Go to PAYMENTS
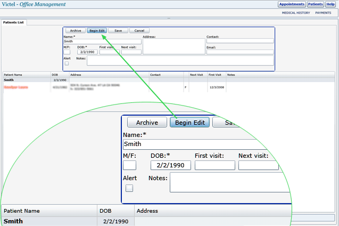This screenshot has width=339, height=226. tap(323, 13)
